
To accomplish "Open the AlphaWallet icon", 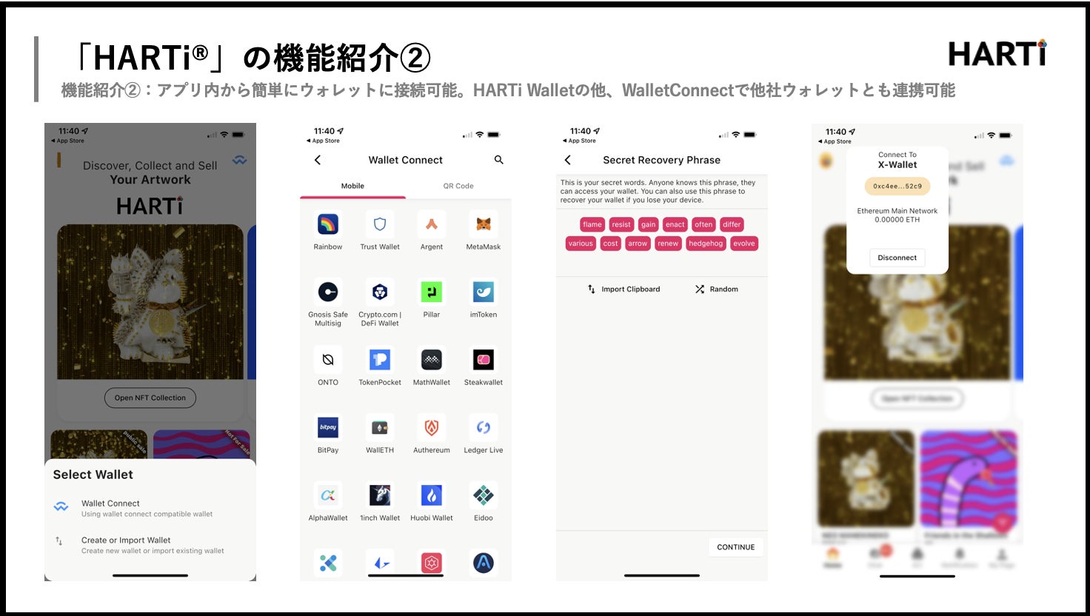I will point(328,495).
